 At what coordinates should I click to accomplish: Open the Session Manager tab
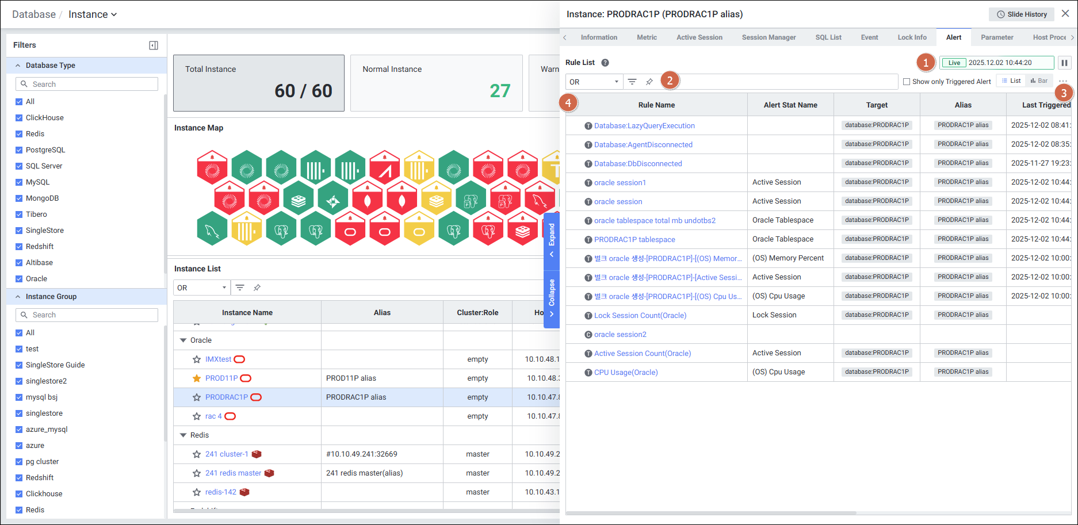[x=769, y=37]
